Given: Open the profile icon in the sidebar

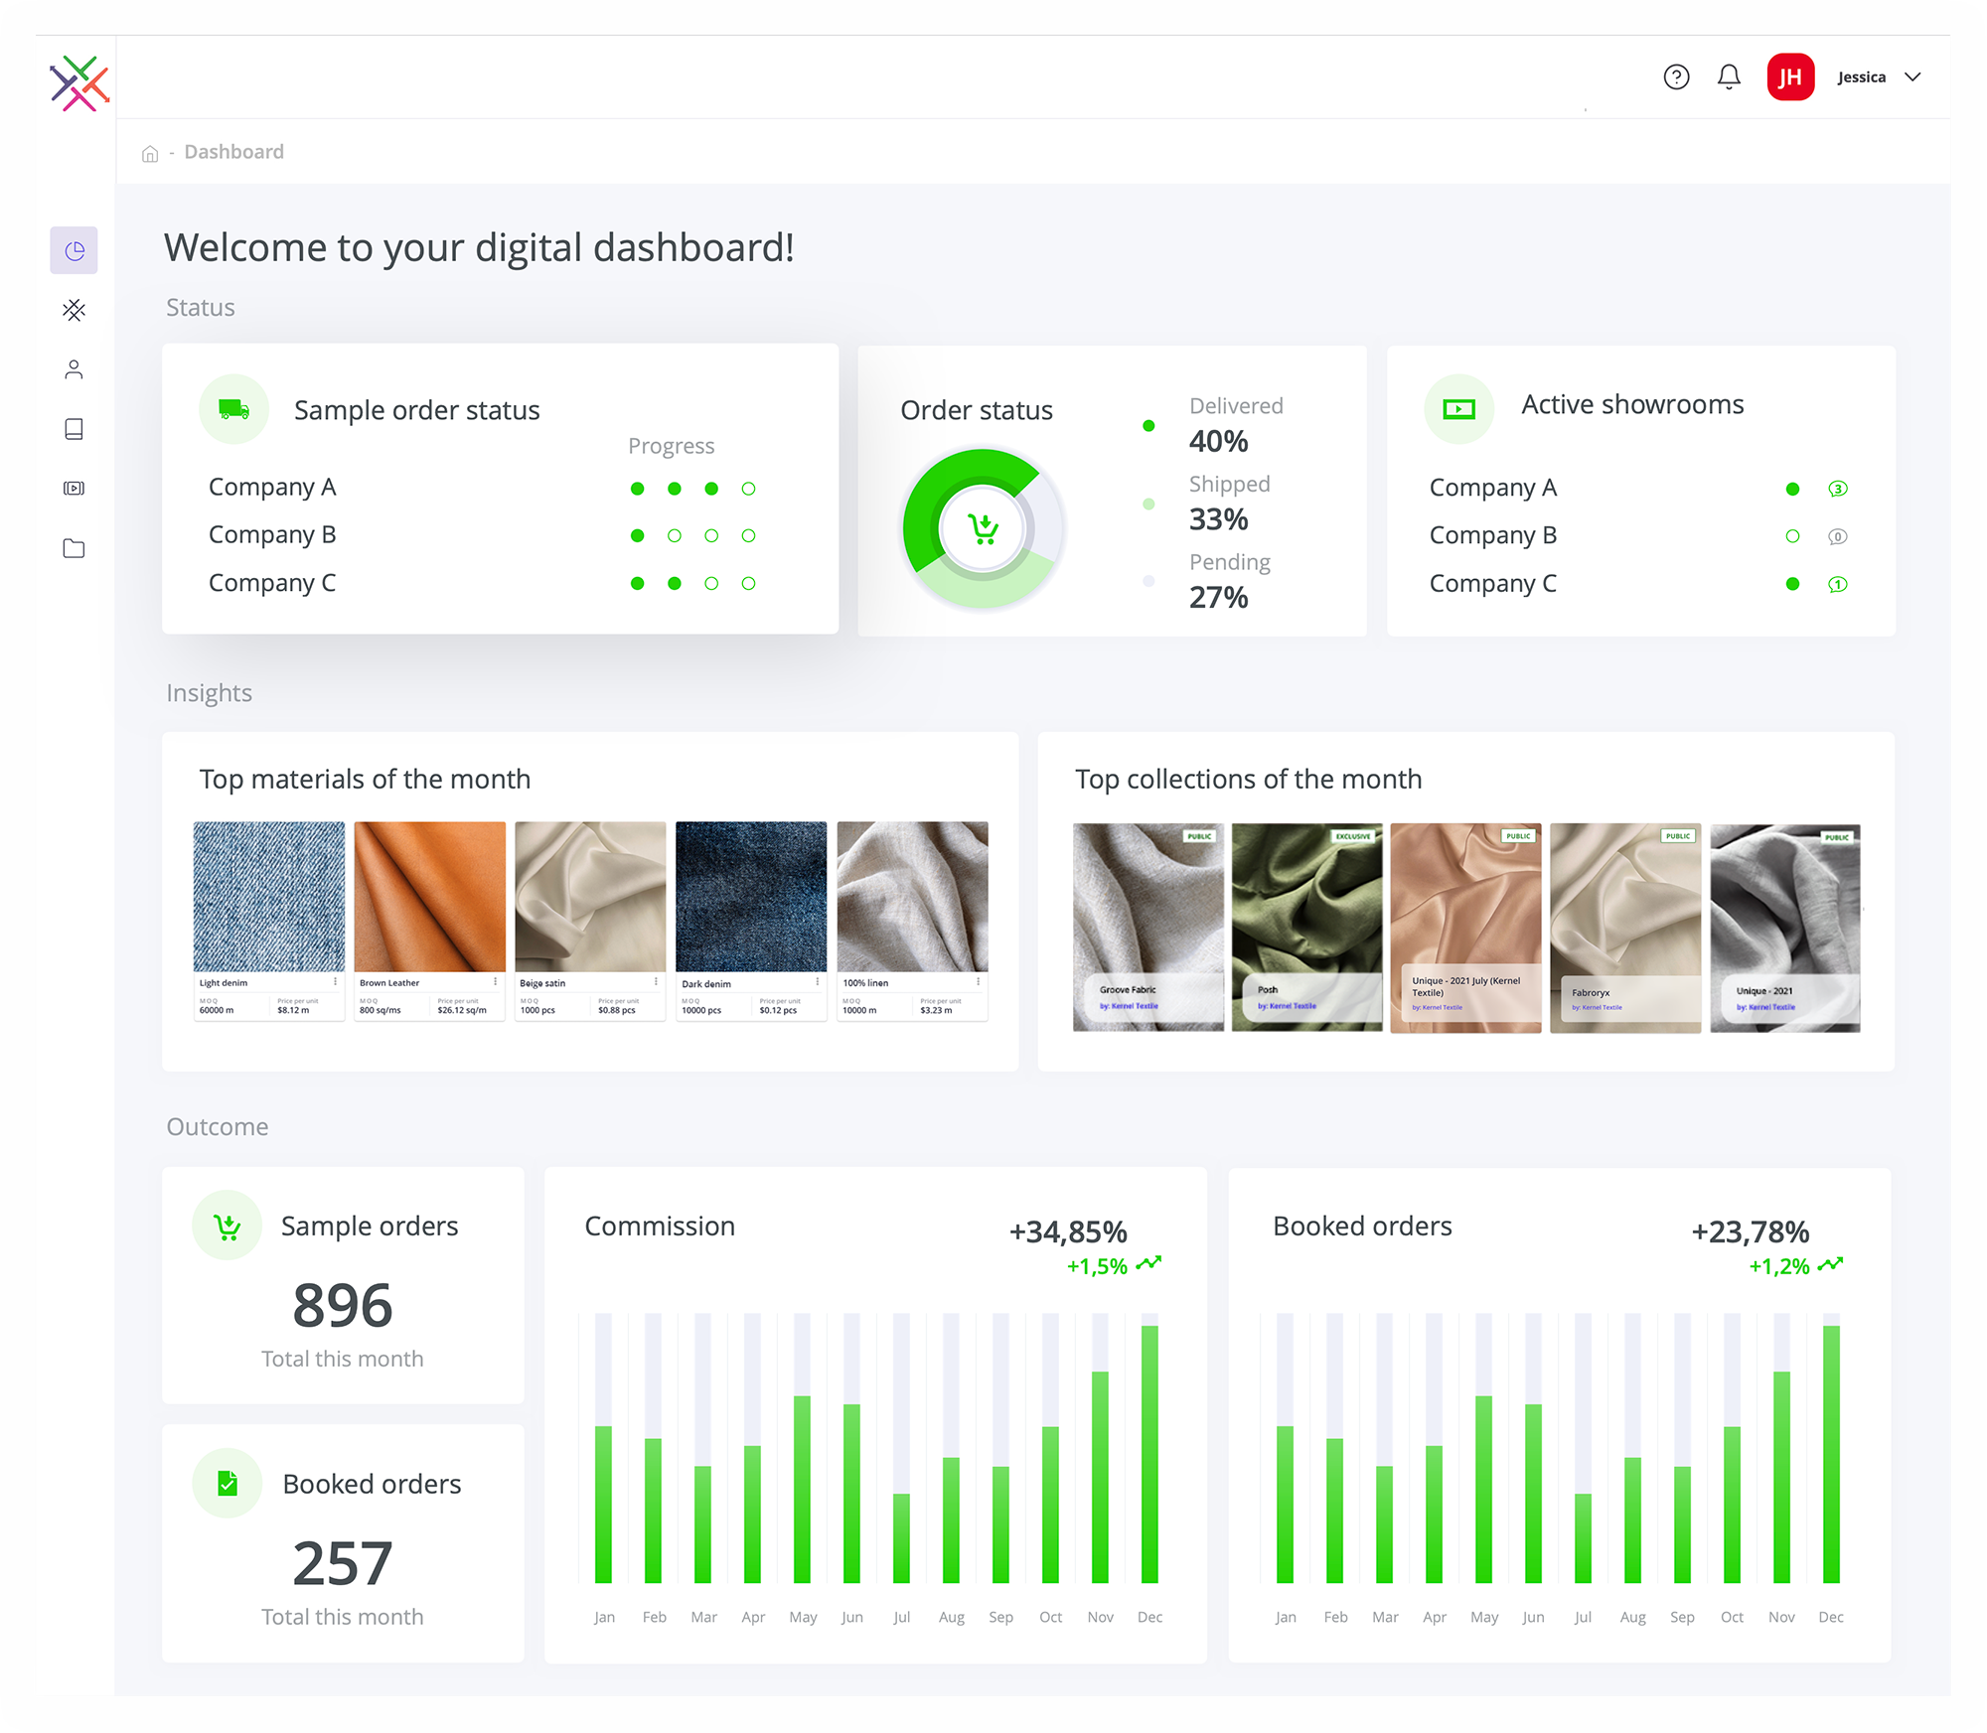Looking at the screenshot, I should 74,369.
